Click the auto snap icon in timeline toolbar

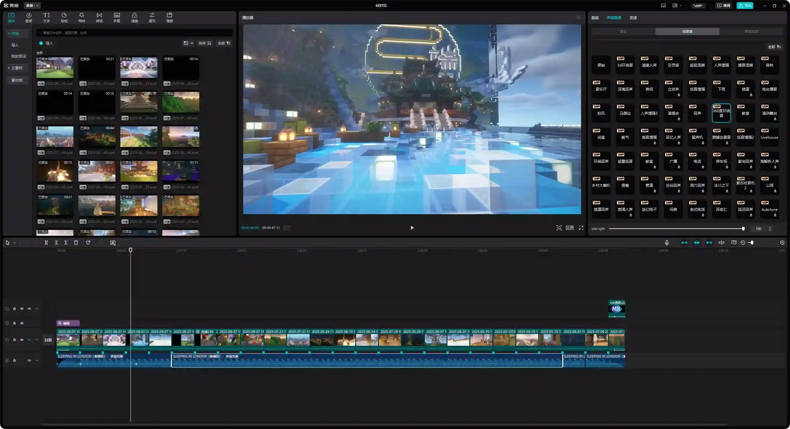697,243
